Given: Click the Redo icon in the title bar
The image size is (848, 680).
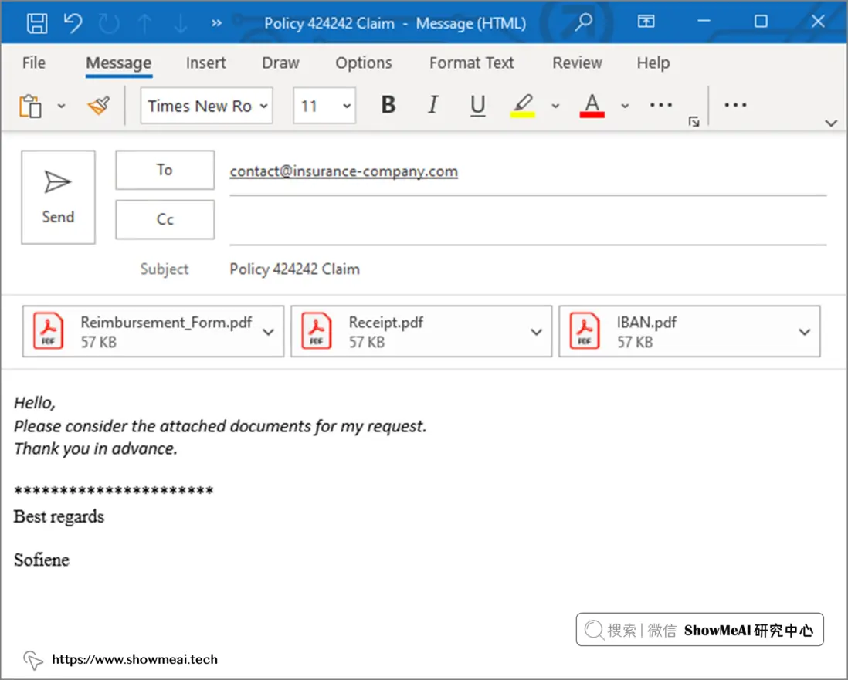Looking at the screenshot, I should coord(109,23).
